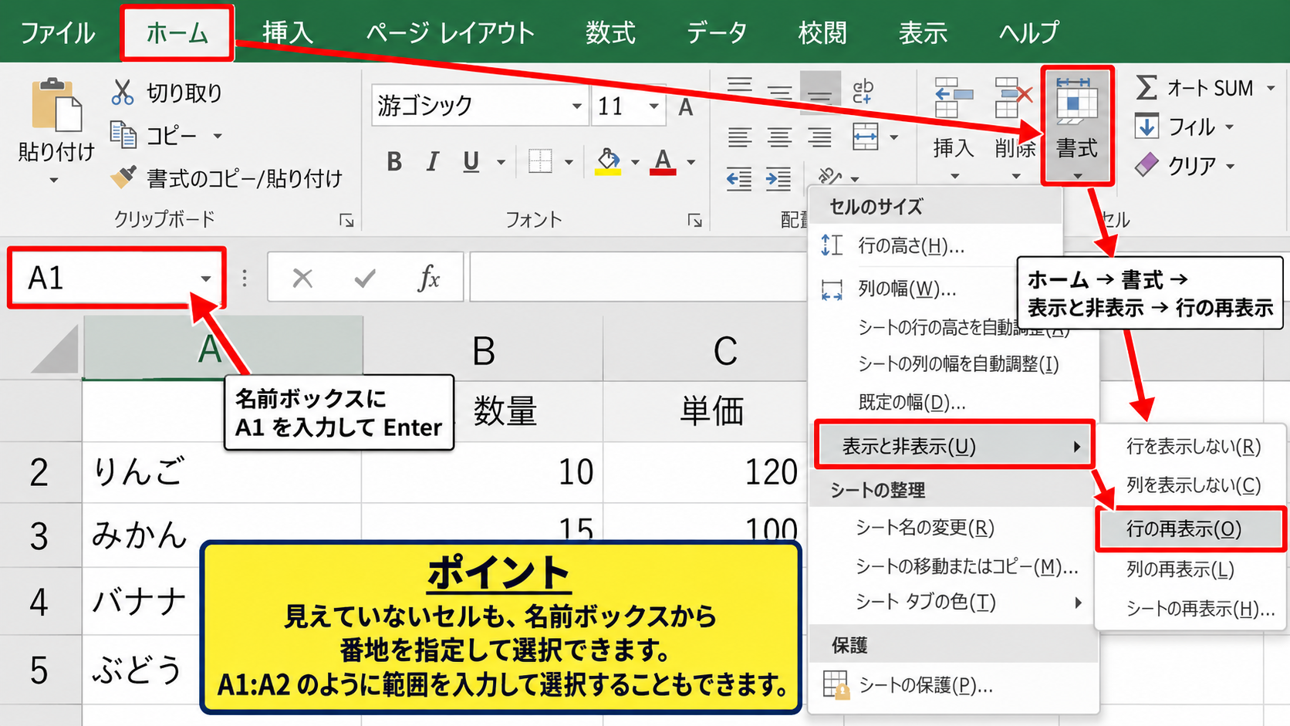Image resolution: width=1290 pixels, height=726 pixels.
Task: Center text horizontally
Action: 779,137
